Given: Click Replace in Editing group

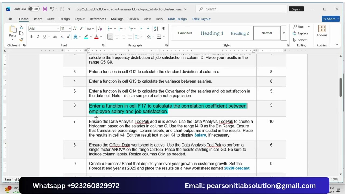Looking at the screenshot, I should coord(301,33).
